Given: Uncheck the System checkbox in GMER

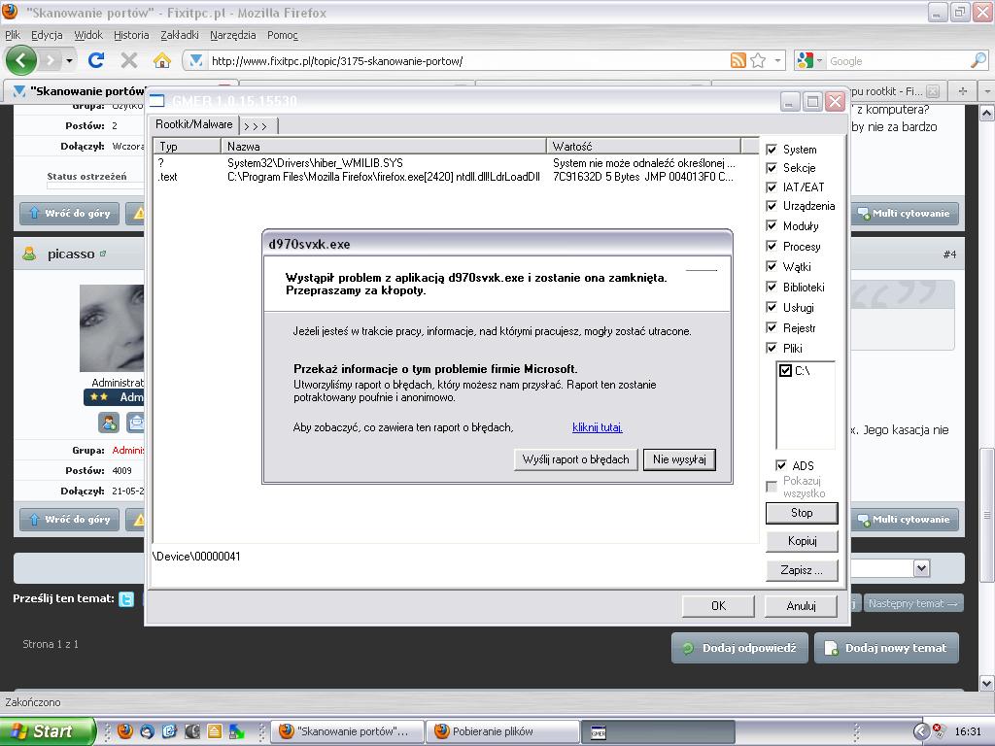Looking at the screenshot, I should click(772, 150).
